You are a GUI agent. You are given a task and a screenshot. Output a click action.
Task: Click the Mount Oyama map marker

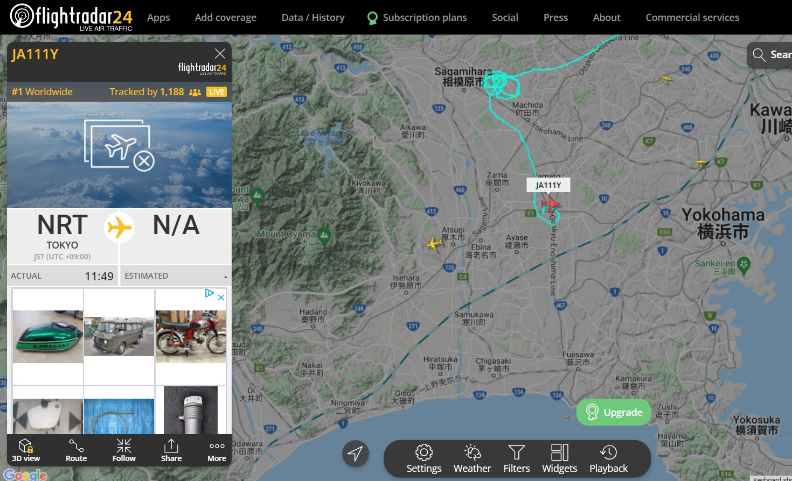point(324,236)
